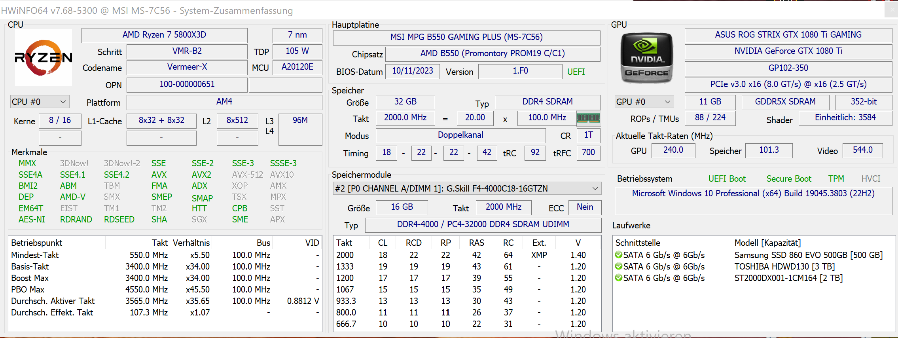Select the core count 8 / 16
The height and width of the screenshot is (338, 898).
pyautogui.click(x=60, y=120)
